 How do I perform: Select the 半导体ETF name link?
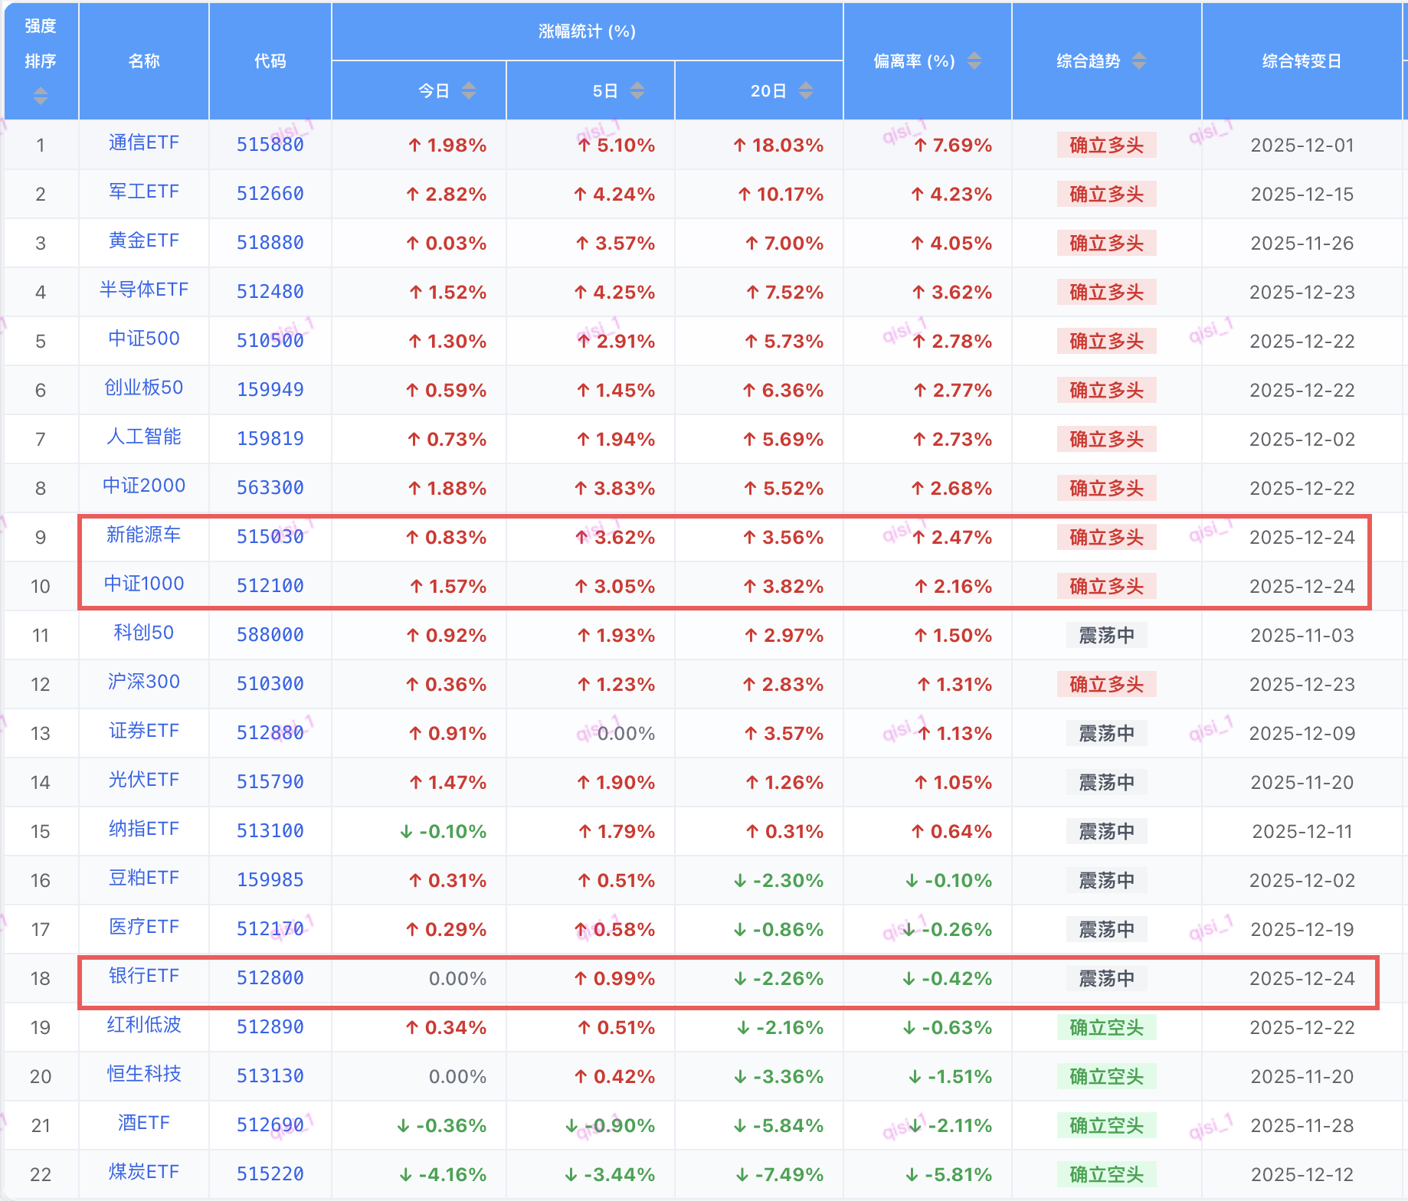coord(144,290)
